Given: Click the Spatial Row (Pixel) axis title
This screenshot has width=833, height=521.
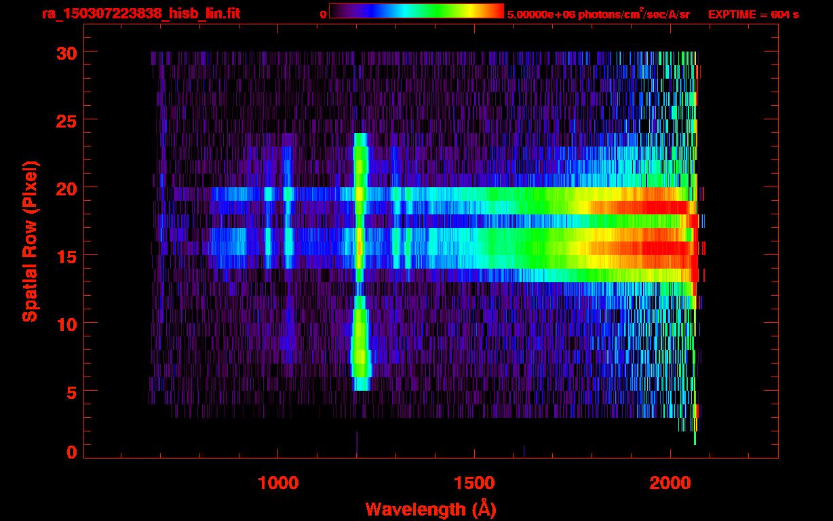Looking at the screenshot, I should pyautogui.click(x=30, y=242).
